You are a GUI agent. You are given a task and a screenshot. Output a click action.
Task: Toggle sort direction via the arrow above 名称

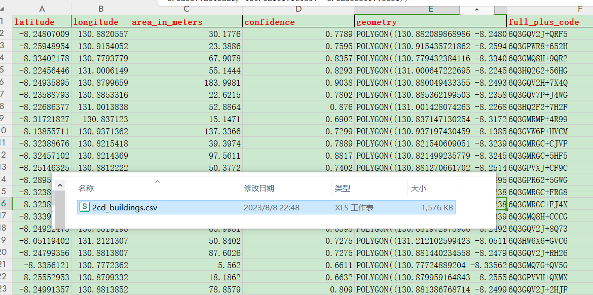click(157, 181)
